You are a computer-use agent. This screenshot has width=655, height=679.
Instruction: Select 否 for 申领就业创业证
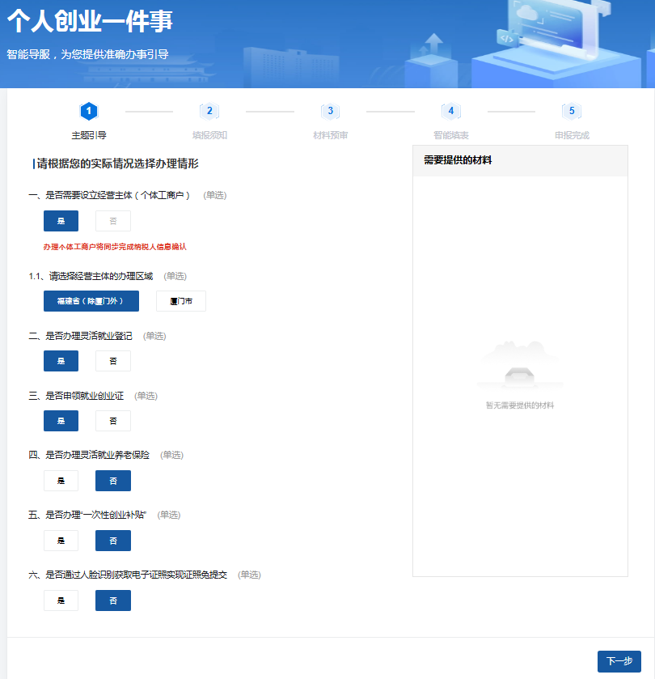coord(113,421)
